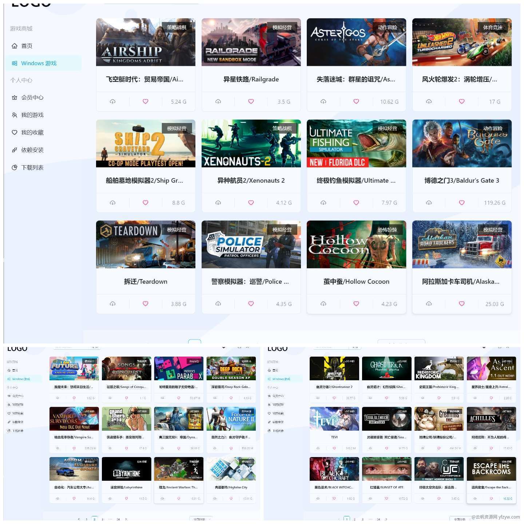Click the cloud download icon on Teardown card

point(112,304)
